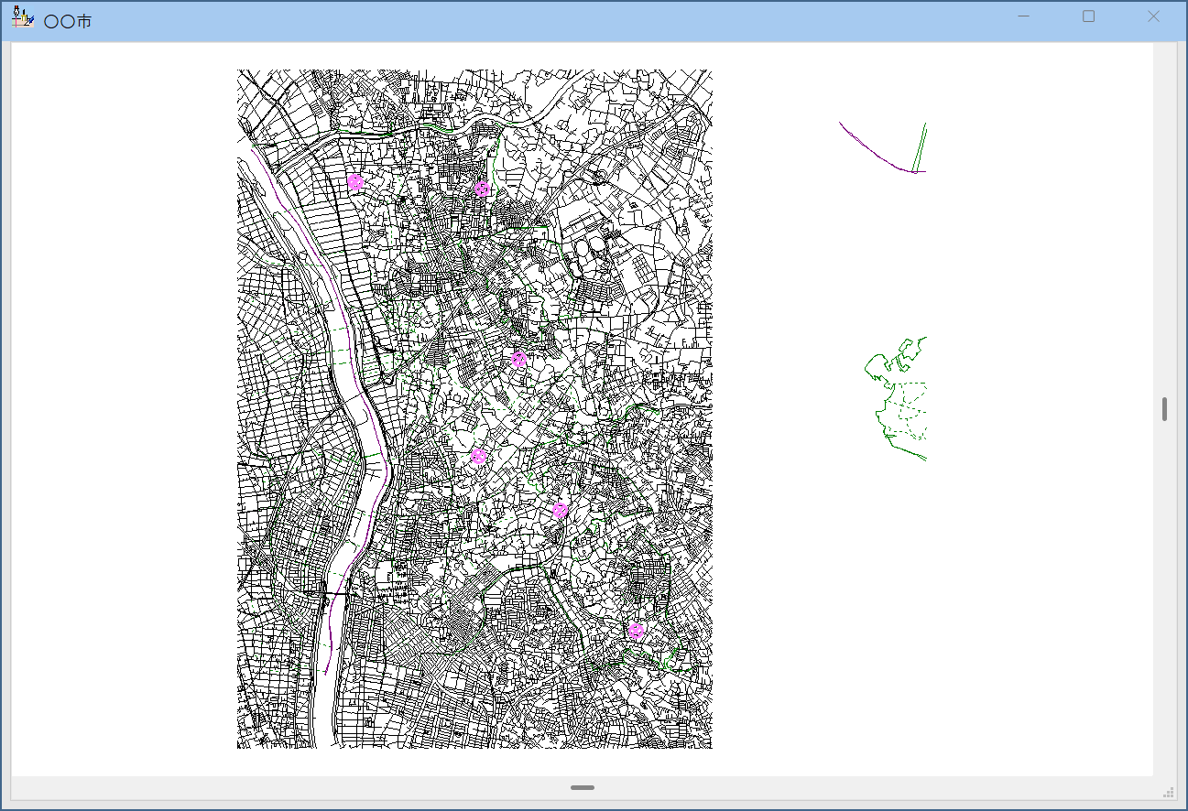Click the horizontal scrollbar thumb at the bottom

[x=582, y=787]
